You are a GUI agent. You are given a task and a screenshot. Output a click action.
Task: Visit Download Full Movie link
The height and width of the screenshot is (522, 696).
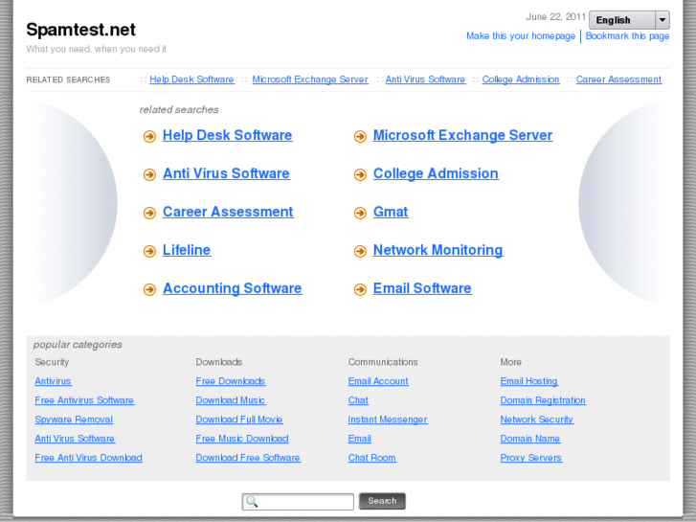(239, 420)
